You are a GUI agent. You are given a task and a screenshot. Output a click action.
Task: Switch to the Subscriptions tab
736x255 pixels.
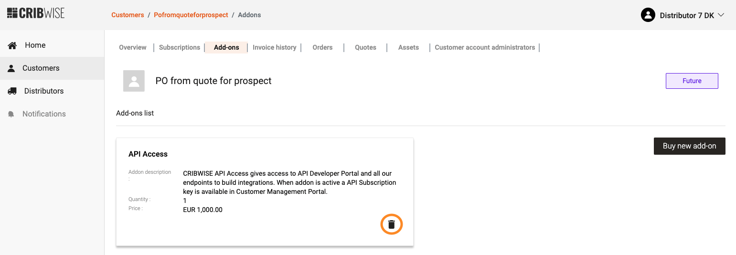click(180, 47)
